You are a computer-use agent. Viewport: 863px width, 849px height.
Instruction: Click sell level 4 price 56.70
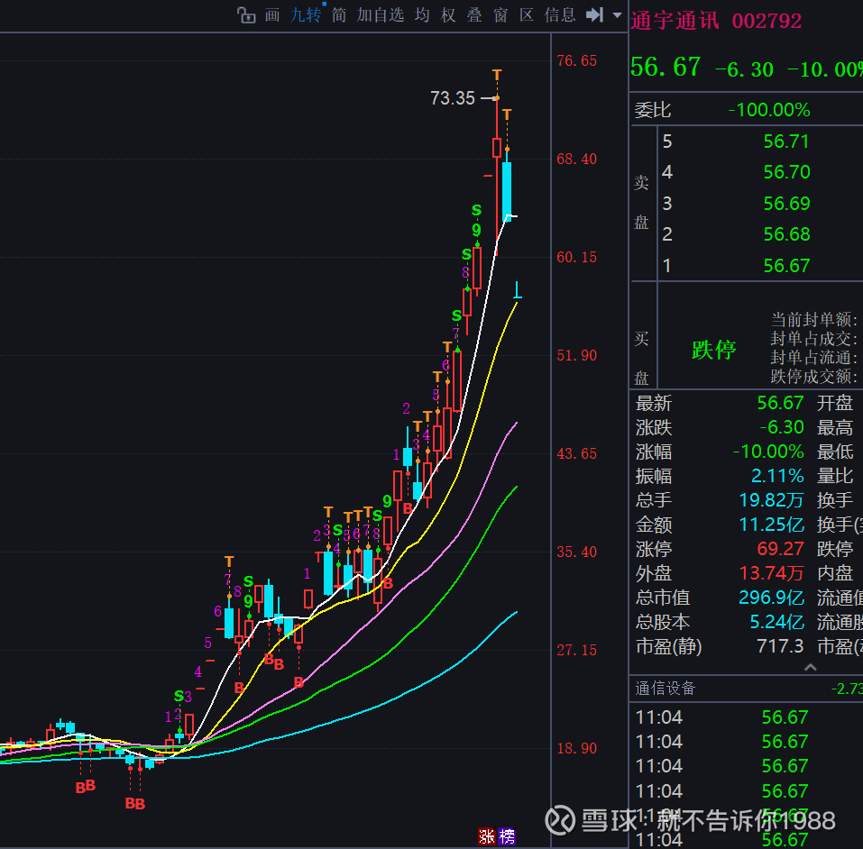tap(786, 172)
